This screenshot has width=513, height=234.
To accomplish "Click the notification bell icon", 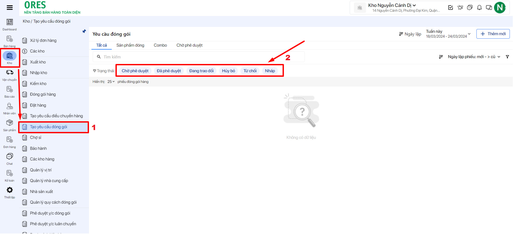I will pyautogui.click(x=479, y=7).
